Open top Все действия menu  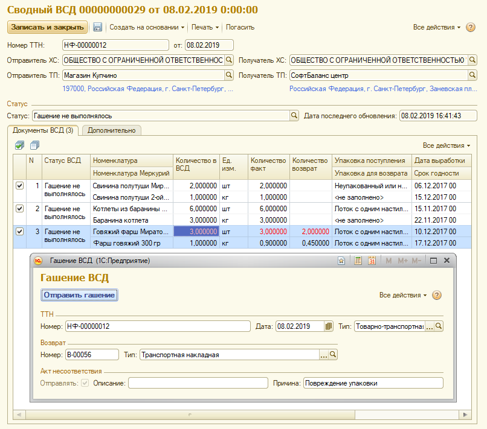coord(437,27)
